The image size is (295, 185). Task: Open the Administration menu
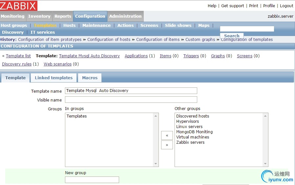[125, 16]
